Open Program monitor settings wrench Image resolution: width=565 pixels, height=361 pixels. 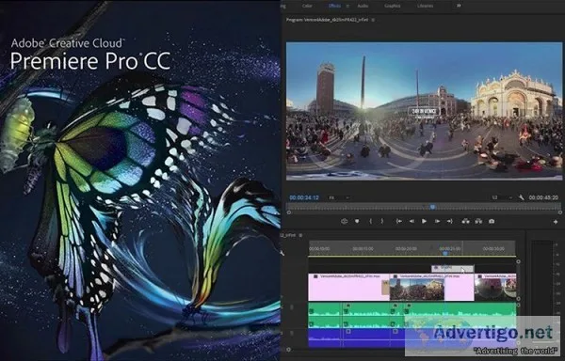[521, 197]
